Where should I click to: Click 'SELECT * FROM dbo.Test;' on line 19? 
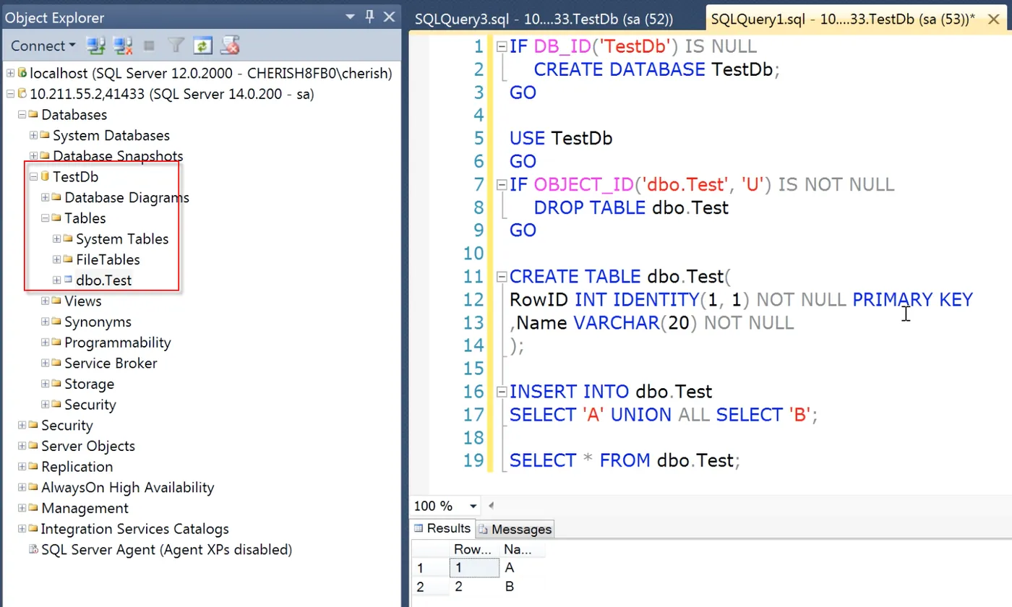(625, 460)
